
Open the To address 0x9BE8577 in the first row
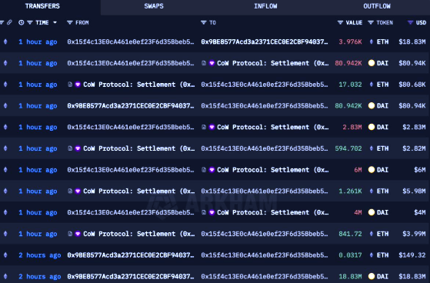tap(265, 42)
